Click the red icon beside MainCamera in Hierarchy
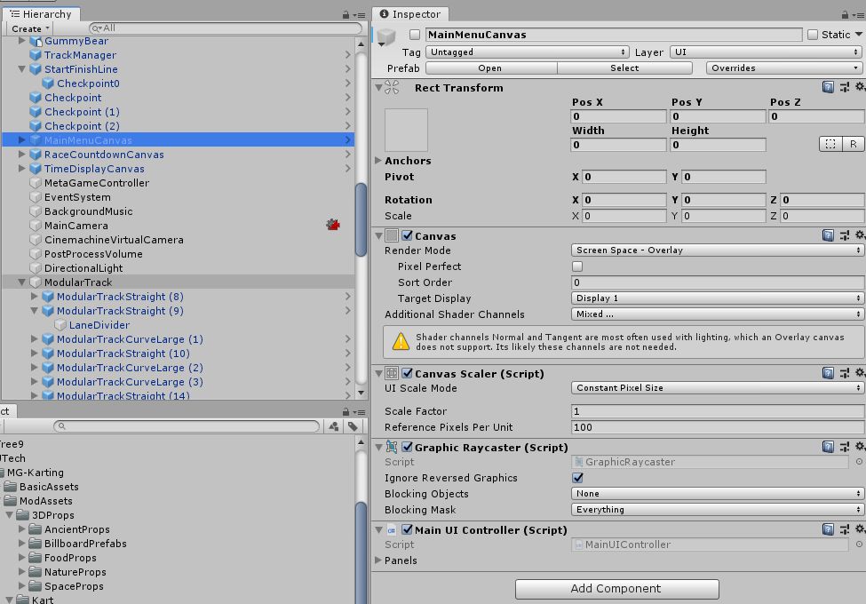 tap(333, 225)
